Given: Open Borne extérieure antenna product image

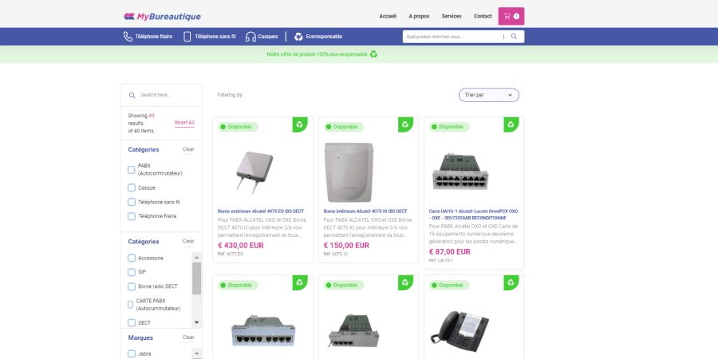Looking at the screenshot, I should click(254, 172).
